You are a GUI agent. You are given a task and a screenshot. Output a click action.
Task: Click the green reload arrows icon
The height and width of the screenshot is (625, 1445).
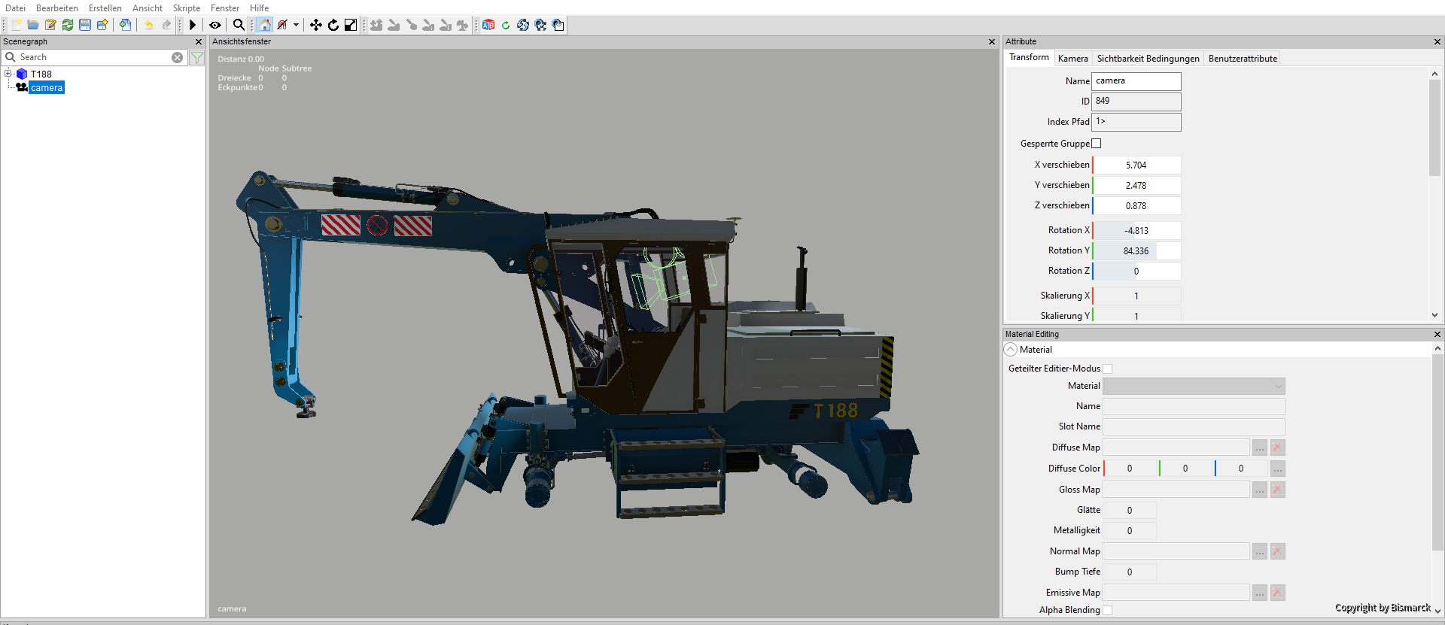tap(68, 25)
